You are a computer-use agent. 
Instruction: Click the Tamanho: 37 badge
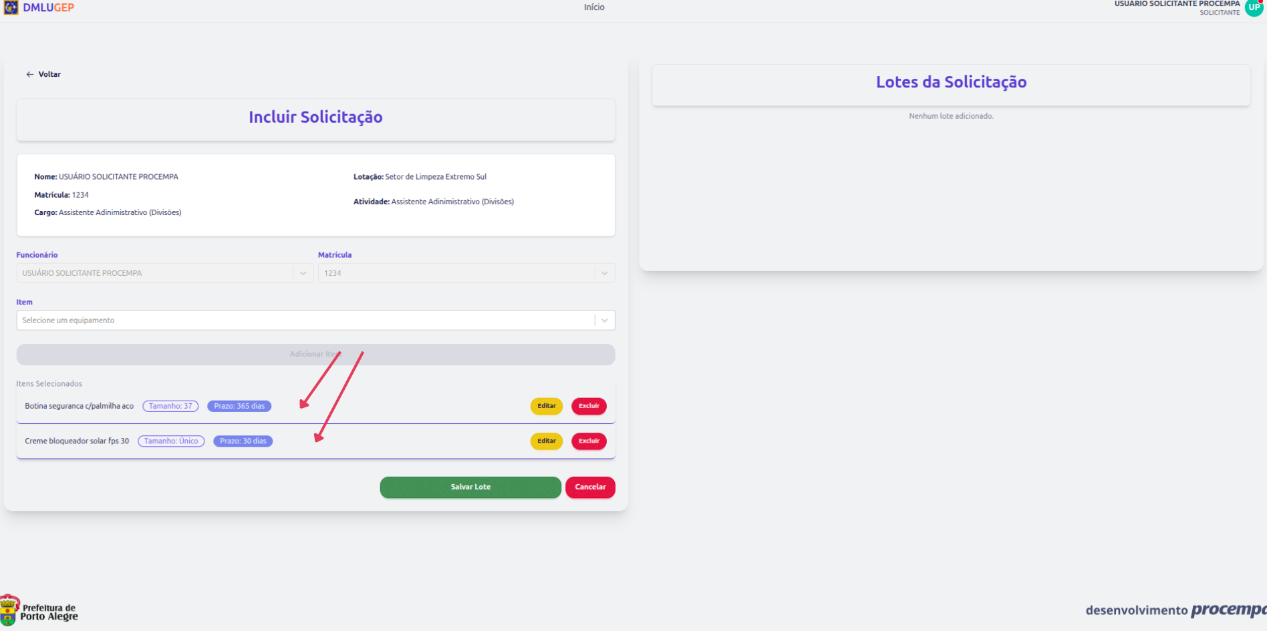tap(170, 406)
